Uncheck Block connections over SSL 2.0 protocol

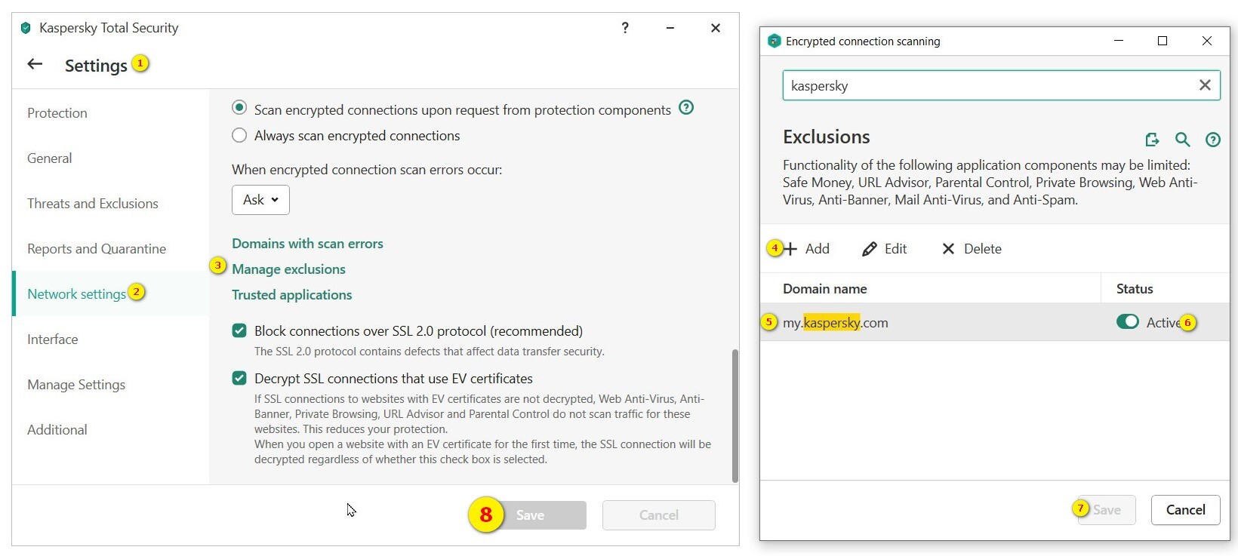[239, 330]
